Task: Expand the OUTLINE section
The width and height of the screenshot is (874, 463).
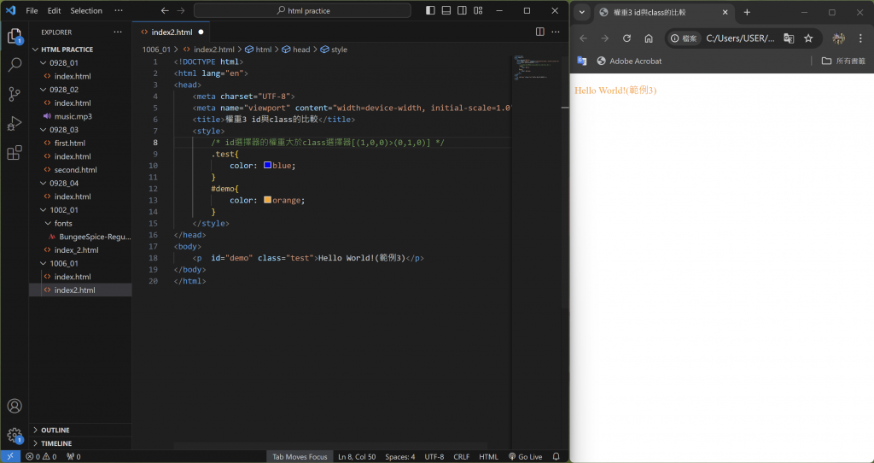Action: [x=55, y=430]
